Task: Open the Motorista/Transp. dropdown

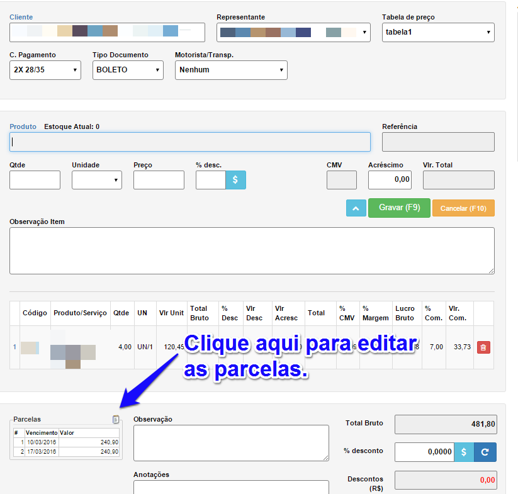Action: point(230,70)
